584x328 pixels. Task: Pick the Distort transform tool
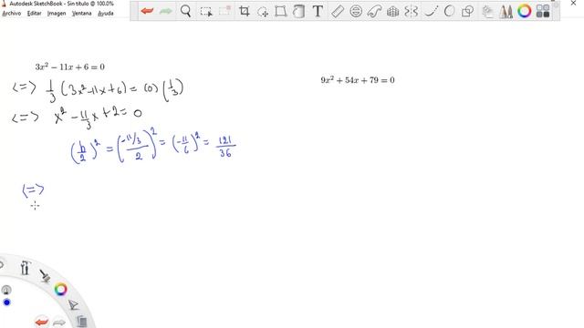(281, 12)
